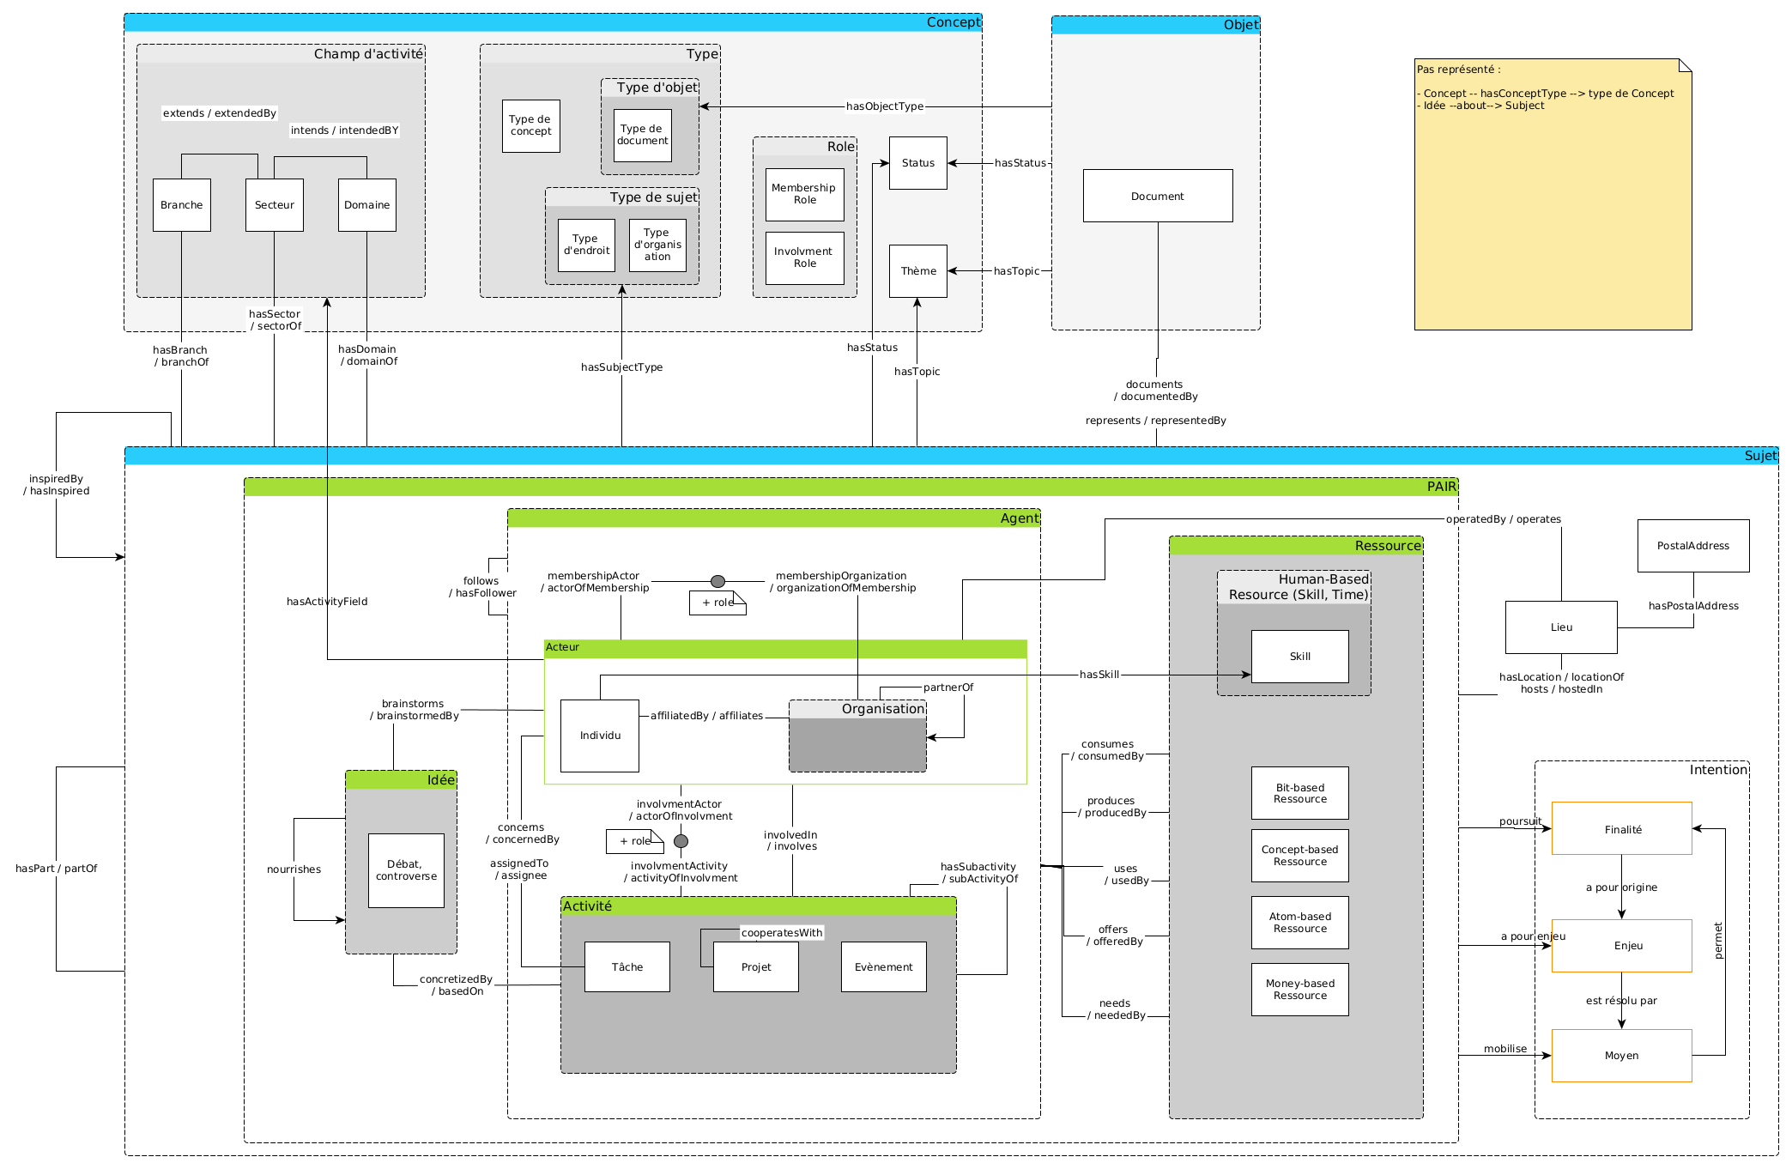
Task: Click the Money-based Ressource box
Action: pos(1299,990)
